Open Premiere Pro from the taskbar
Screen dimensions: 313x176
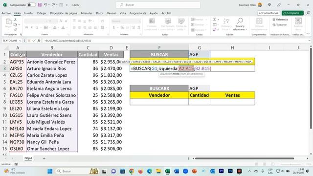pos(221,171)
